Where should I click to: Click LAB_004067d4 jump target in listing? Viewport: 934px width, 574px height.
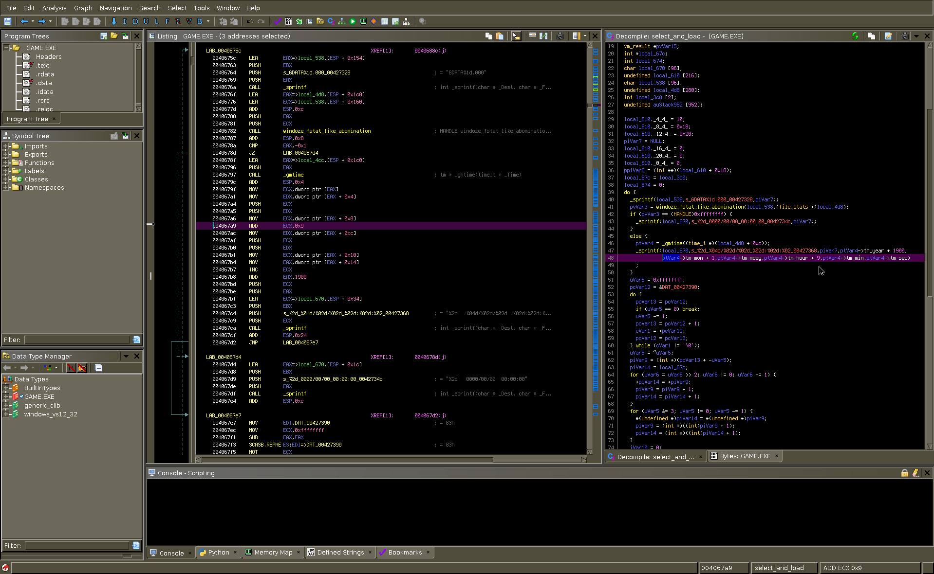(x=300, y=153)
